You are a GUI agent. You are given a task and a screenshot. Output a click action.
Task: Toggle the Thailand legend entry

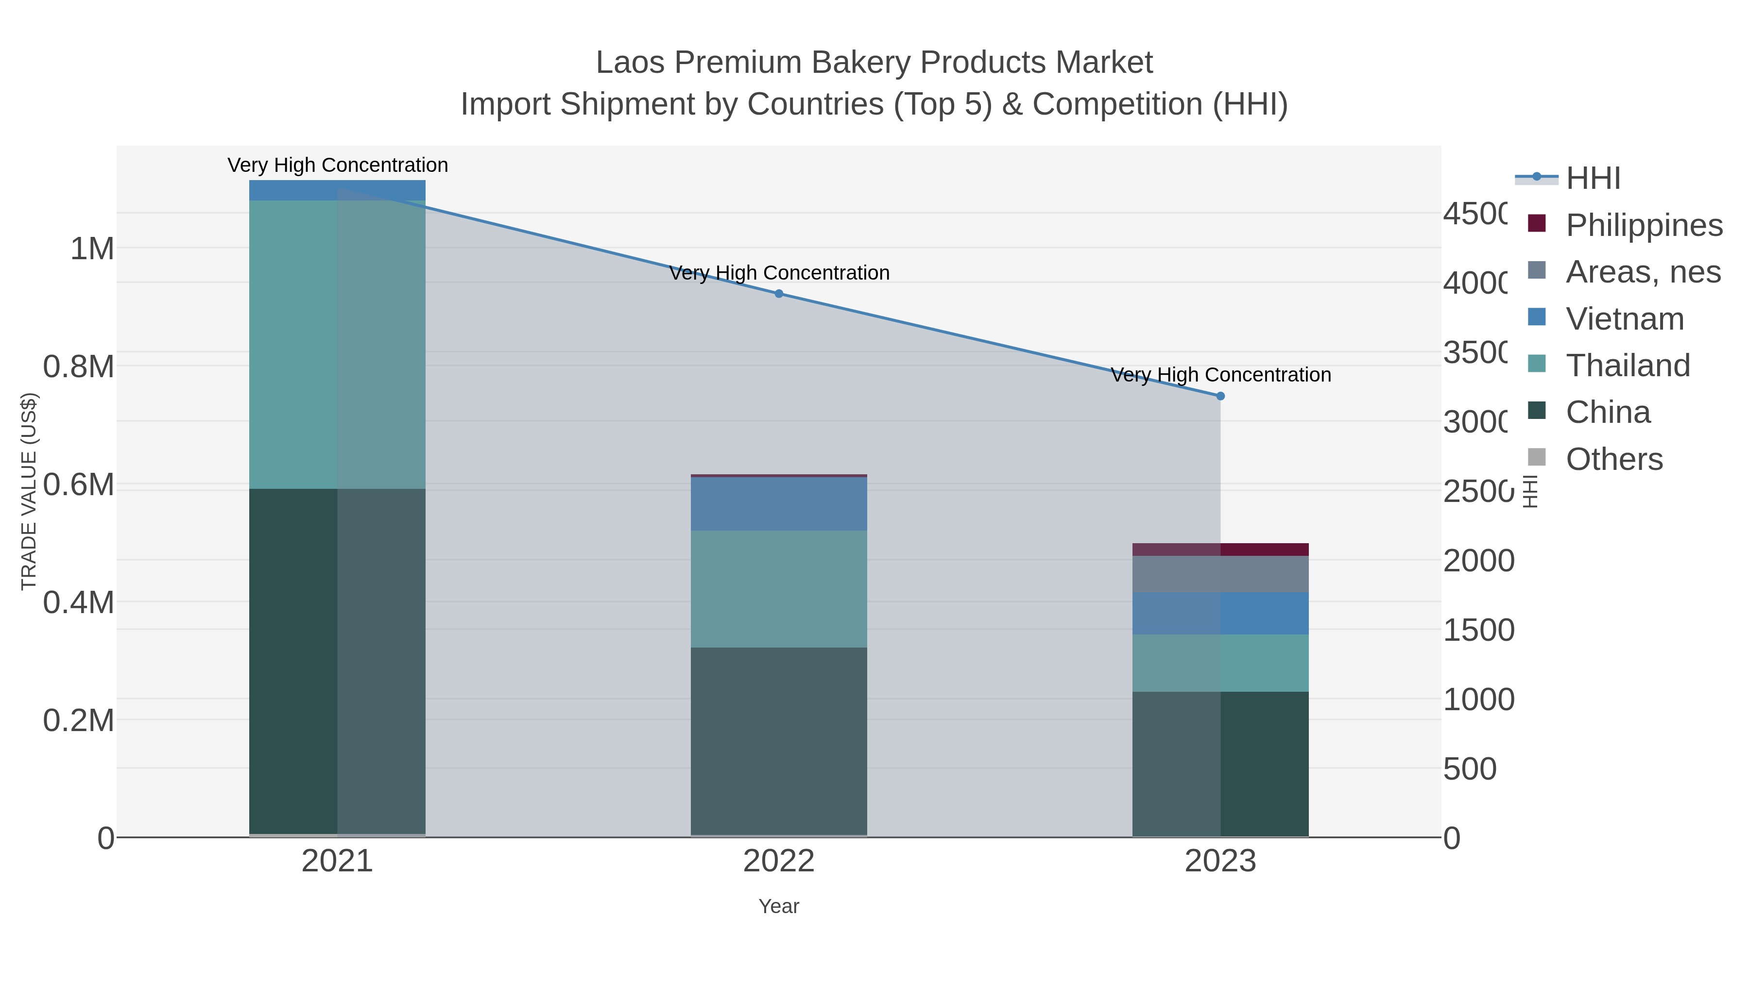1609,366
